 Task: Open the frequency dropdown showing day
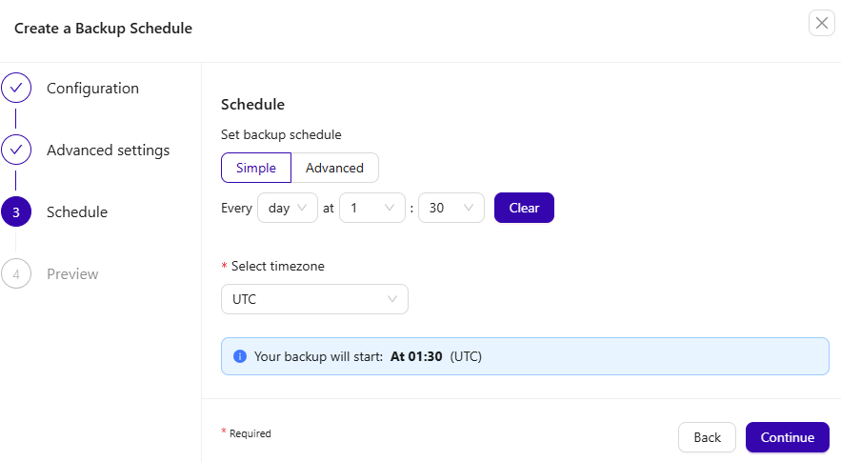pos(287,208)
